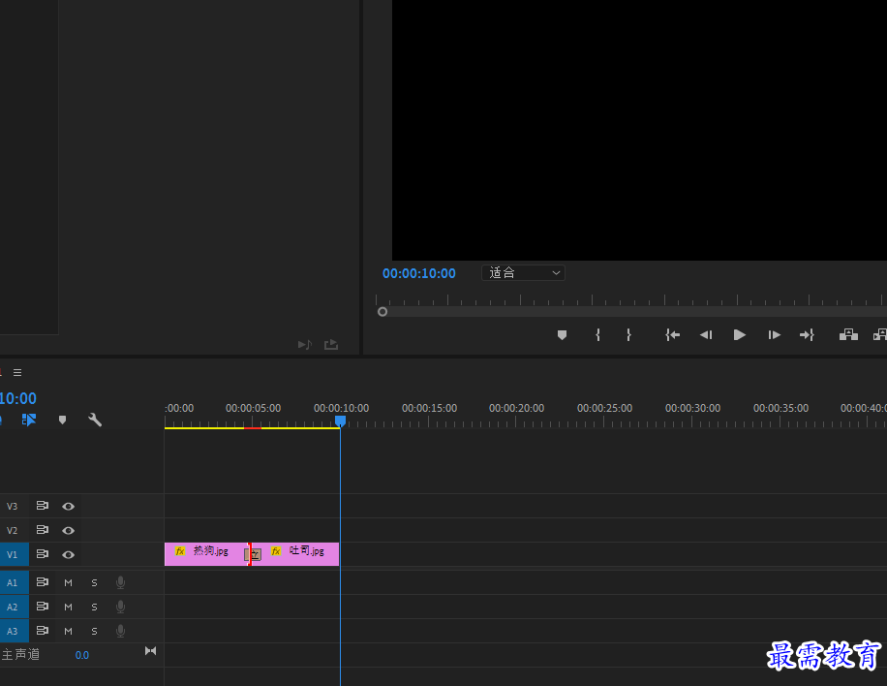887x686 pixels.
Task: Toggle A2 track targeting
Action: pos(12,607)
